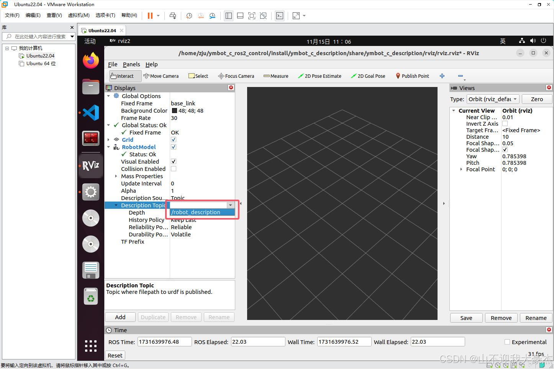Launch Firefox from the Ubuntu dock
This screenshot has height=369, width=554.
tap(90, 60)
